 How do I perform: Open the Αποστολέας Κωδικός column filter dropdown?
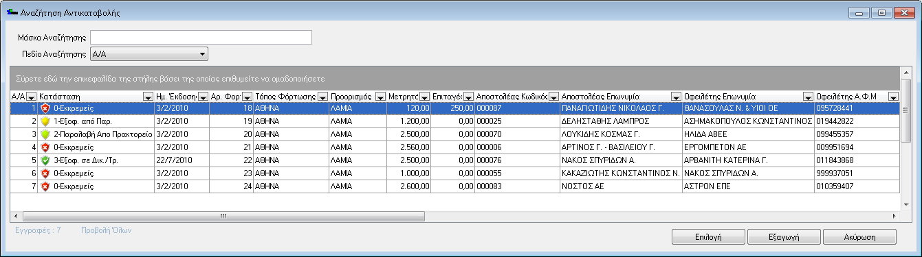tap(553, 96)
